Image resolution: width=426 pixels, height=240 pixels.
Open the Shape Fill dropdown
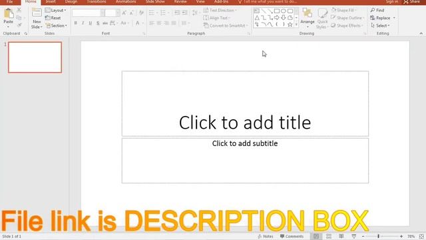point(344,11)
